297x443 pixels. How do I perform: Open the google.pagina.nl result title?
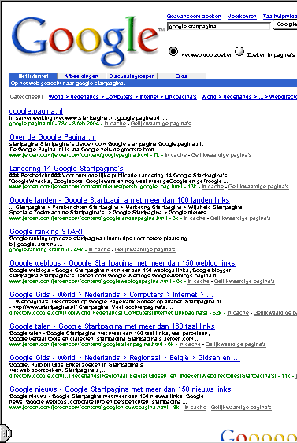(x=36, y=111)
